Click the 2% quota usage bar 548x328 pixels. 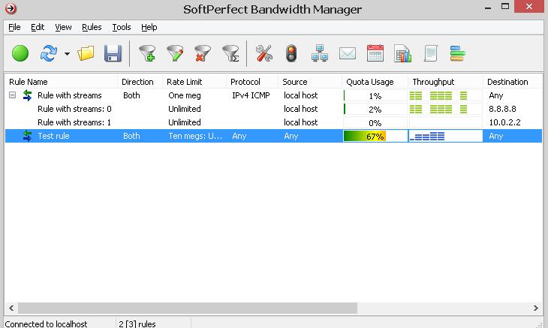coord(375,109)
